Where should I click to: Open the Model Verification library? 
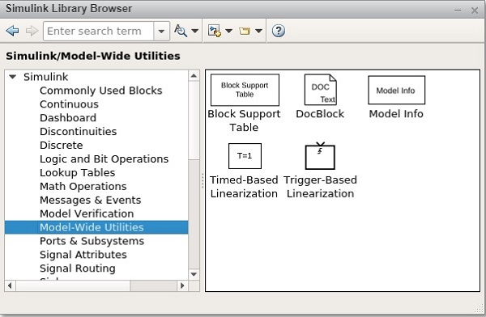click(x=87, y=213)
